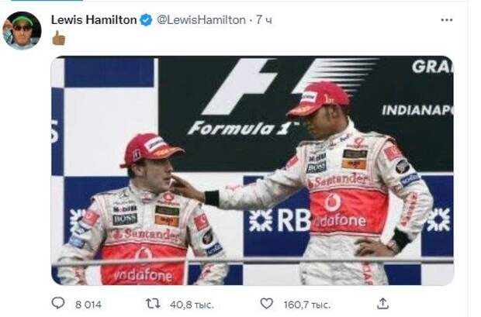Click the reply speech bubble icon

point(57,303)
